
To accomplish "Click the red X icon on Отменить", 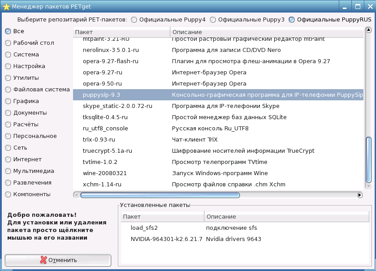I will point(43,260).
